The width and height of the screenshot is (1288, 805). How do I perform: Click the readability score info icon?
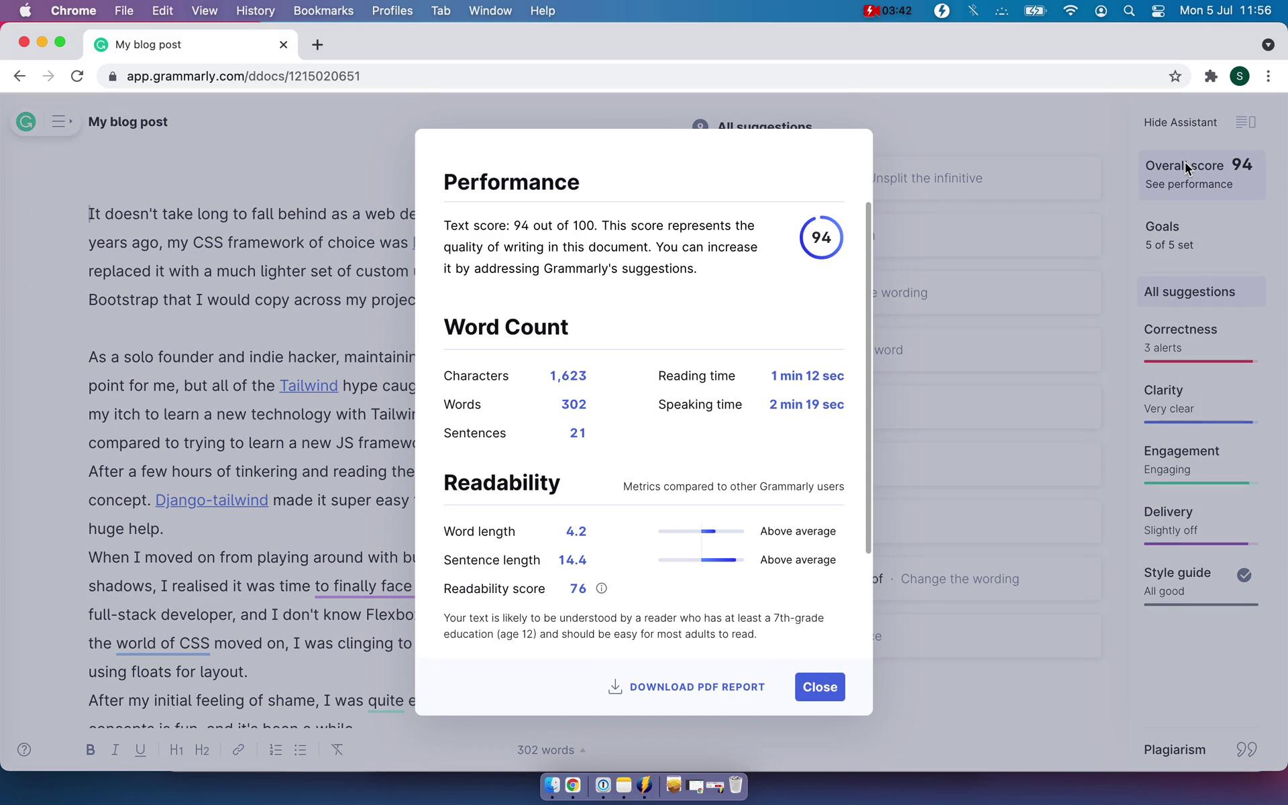click(602, 588)
